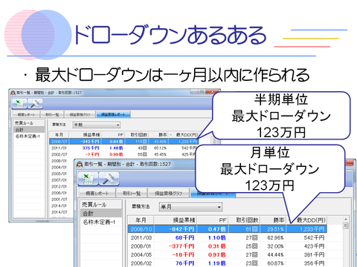Image resolution: width=357 pixels, height=267 pixels.
Task: Select 損益累積レポート tab in the 半期 window
Action: (113, 114)
